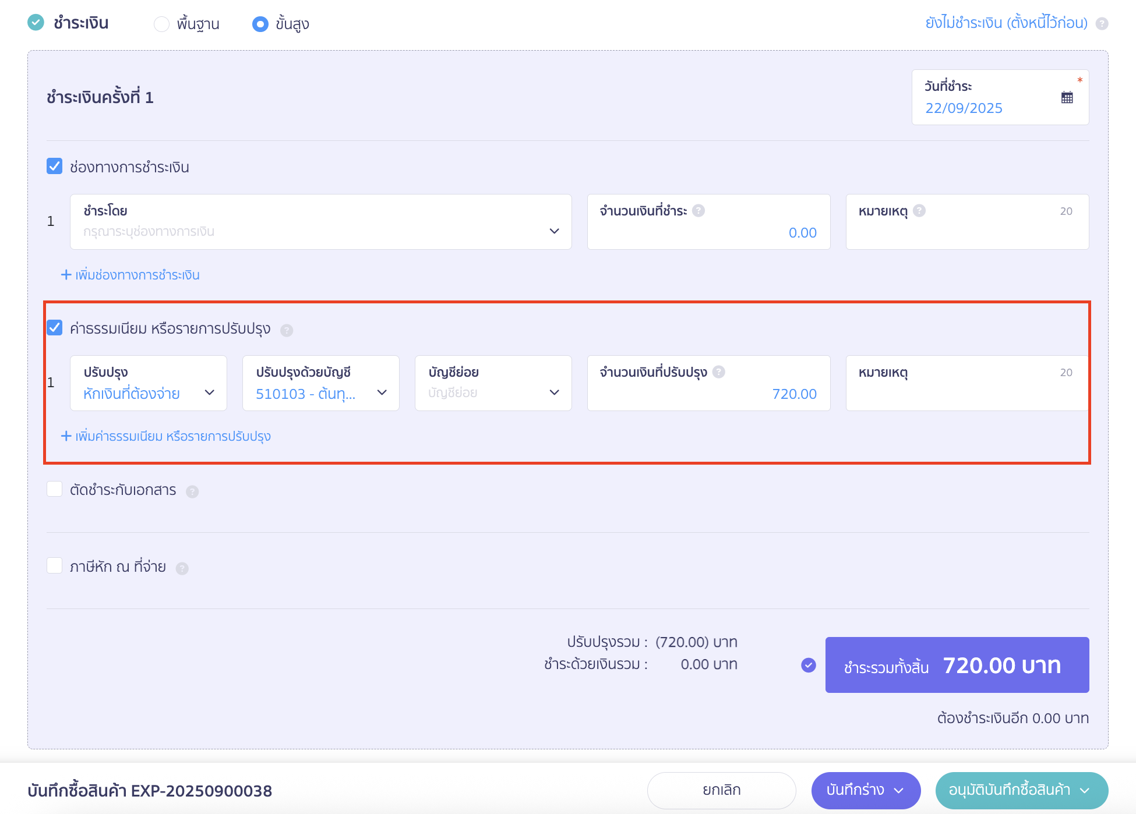Click help icon next to ยังไม่ชำระเงิน link

click(1102, 24)
